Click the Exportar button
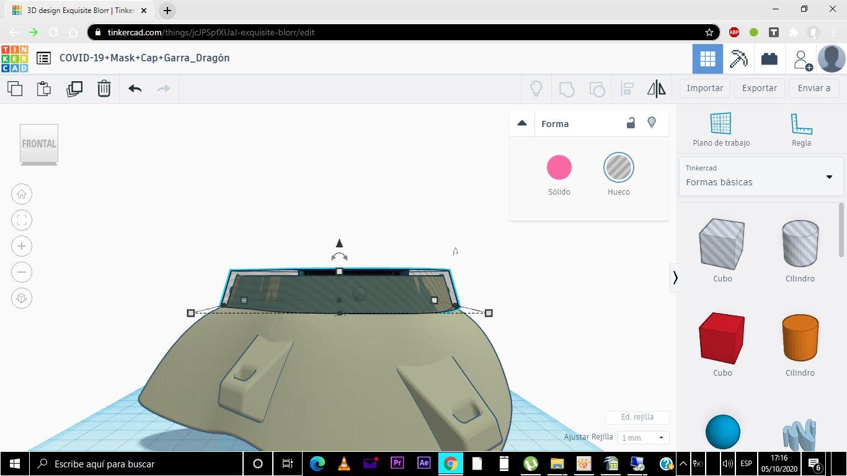 pos(759,88)
